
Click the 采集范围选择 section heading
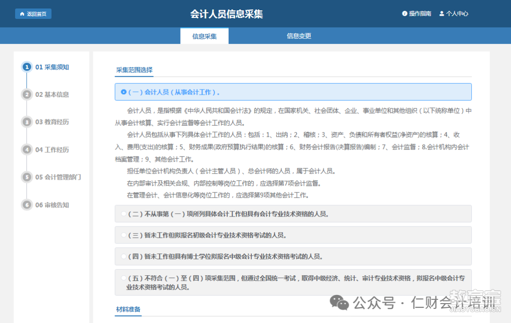[x=134, y=70]
